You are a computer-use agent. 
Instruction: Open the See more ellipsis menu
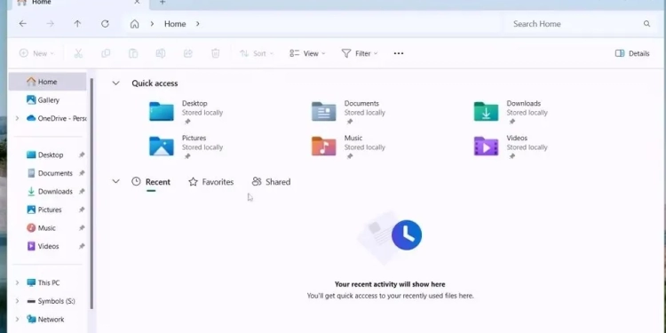point(399,53)
